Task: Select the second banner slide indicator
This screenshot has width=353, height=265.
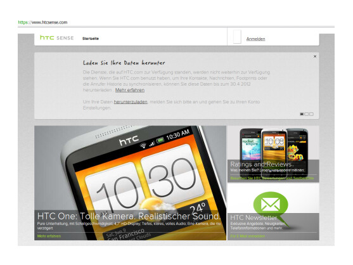Action: pyautogui.click(x=306, y=114)
